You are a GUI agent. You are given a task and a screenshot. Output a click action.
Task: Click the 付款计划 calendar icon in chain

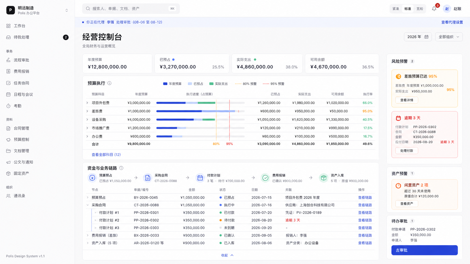tap(200, 178)
